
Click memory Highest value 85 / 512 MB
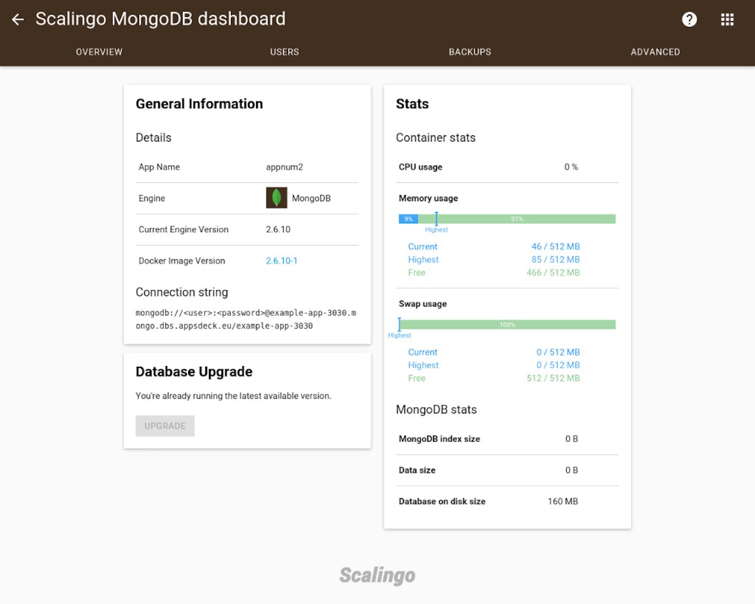point(556,259)
